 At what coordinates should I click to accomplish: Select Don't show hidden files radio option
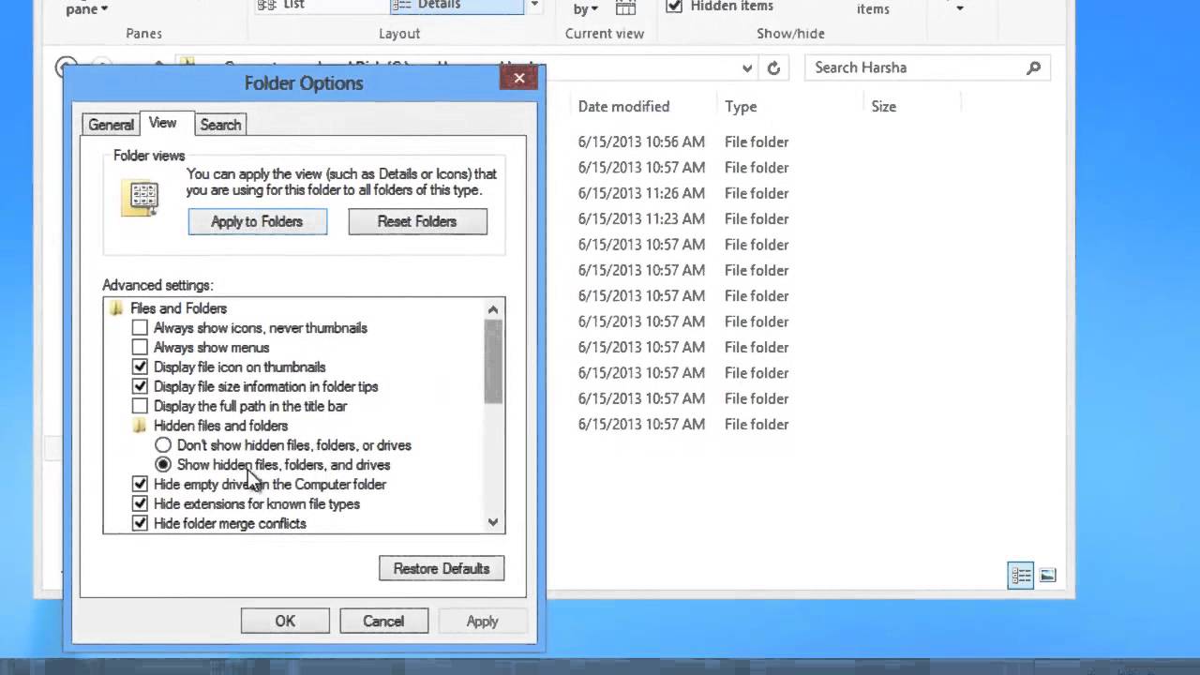tap(163, 445)
